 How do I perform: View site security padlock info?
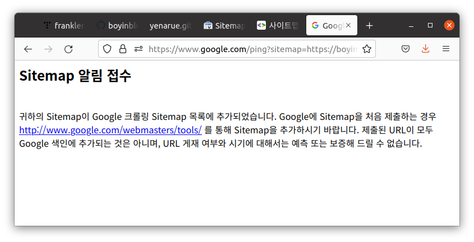[123, 49]
